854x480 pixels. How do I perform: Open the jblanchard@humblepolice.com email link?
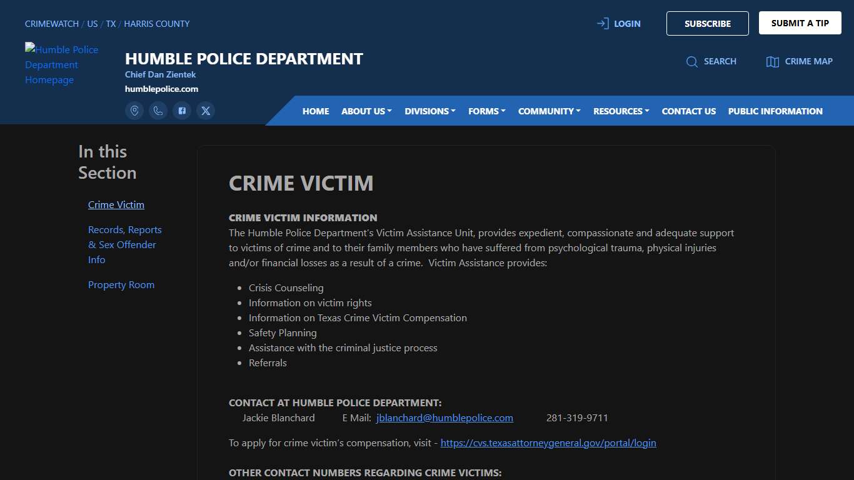(x=445, y=417)
